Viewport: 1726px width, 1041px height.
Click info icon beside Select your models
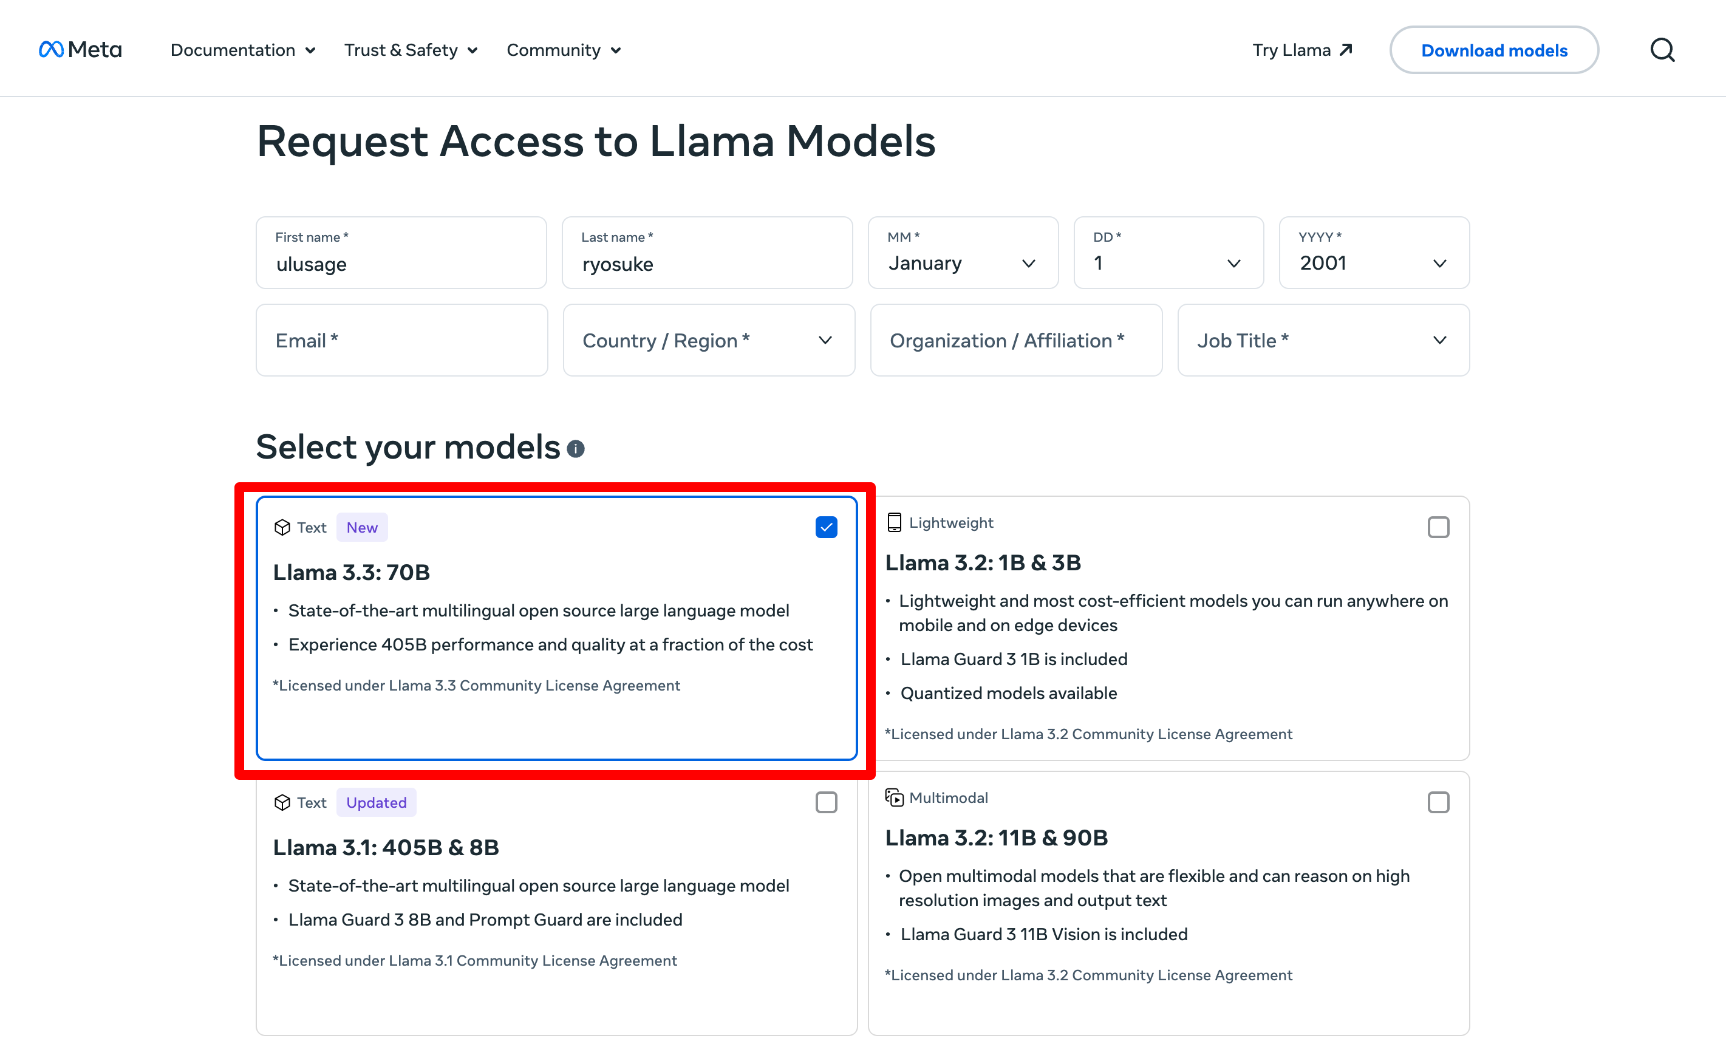click(x=576, y=448)
